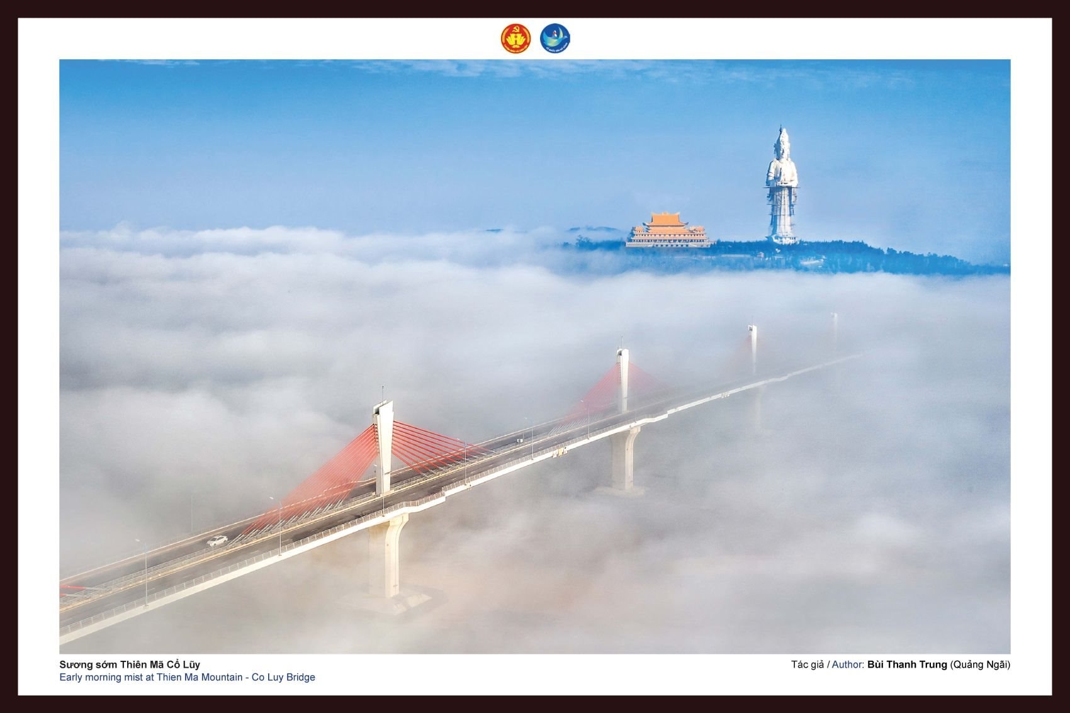Click the '(Quảng Ngãi)' text

[x=980, y=665]
